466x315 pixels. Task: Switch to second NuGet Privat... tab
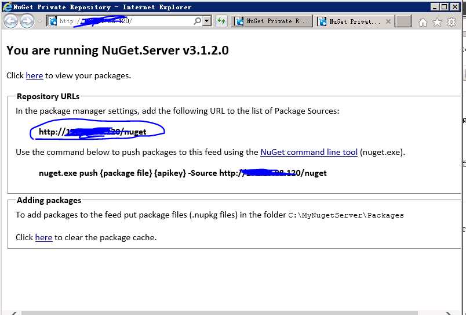(354, 21)
